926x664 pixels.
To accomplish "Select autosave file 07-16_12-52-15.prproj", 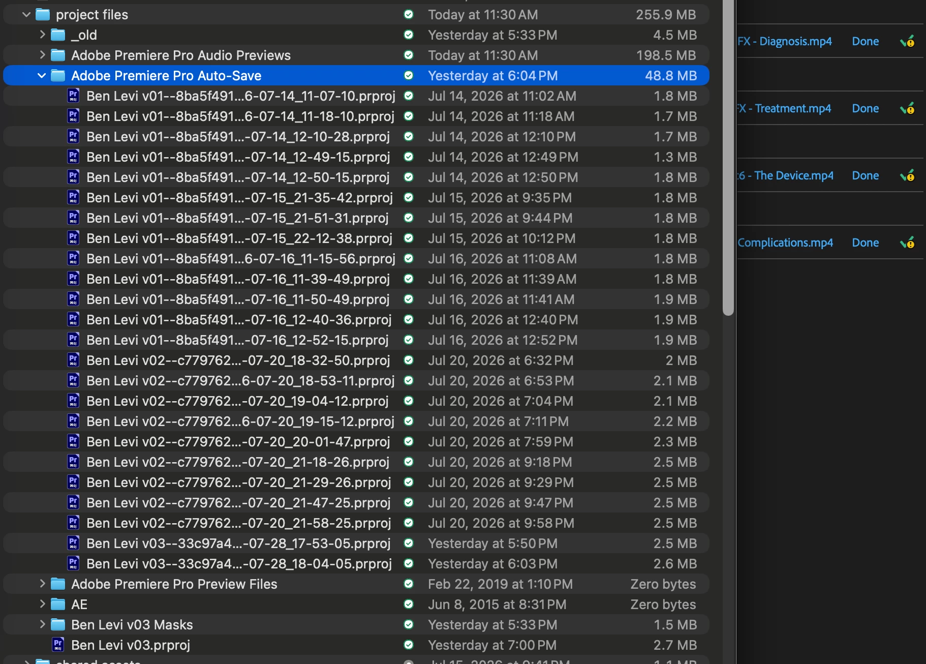I will (237, 340).
